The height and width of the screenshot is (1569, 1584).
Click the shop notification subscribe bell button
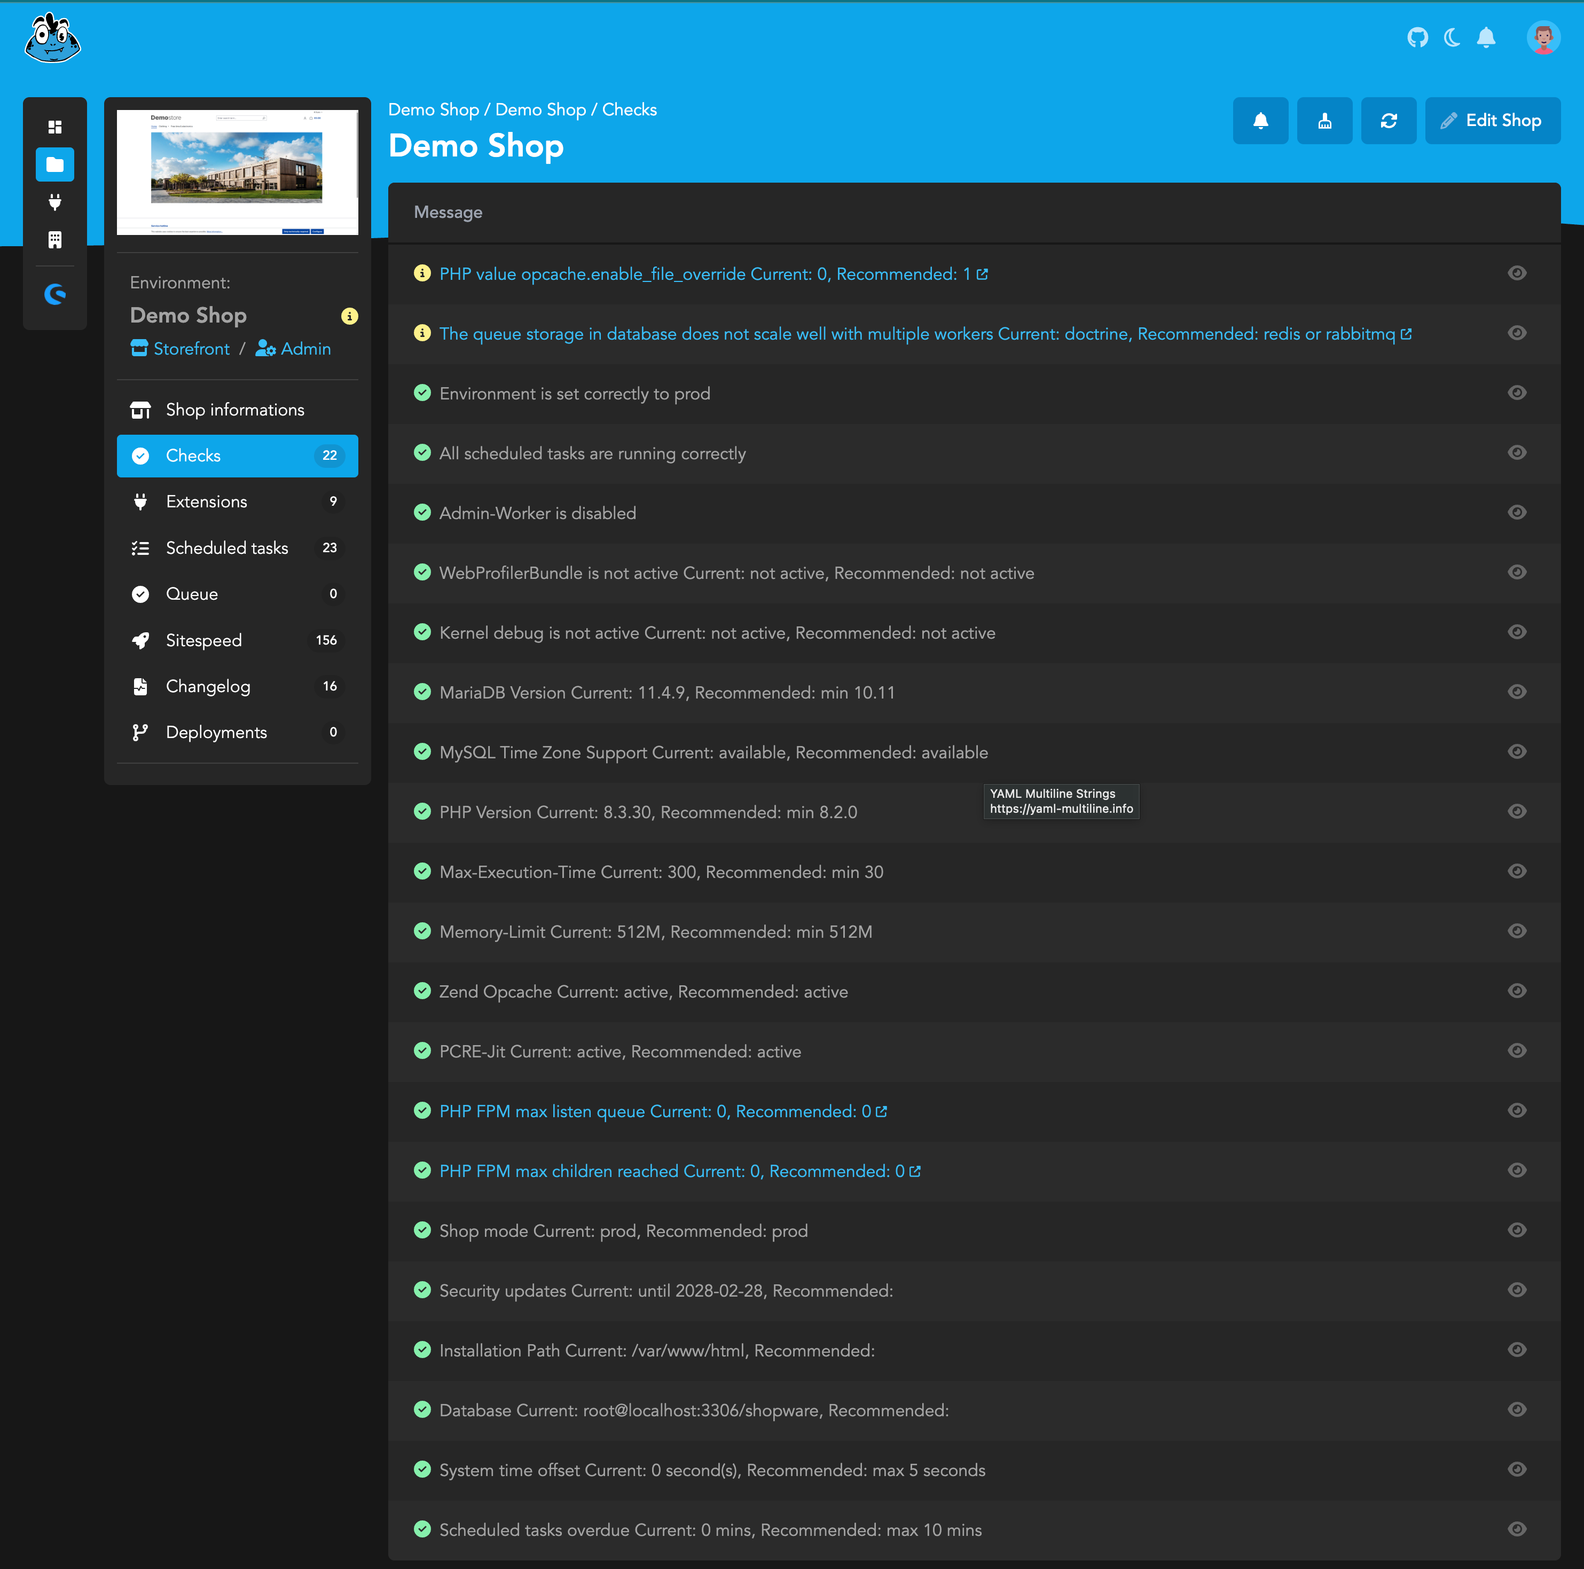click(x=1260, y=121)
